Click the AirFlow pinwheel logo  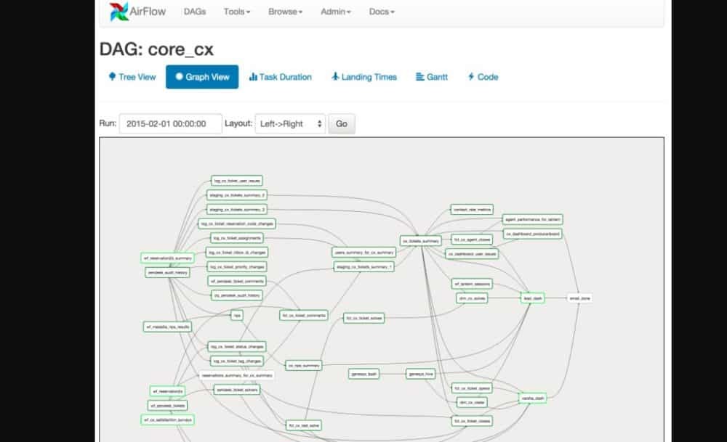click(x=119, y=12)
